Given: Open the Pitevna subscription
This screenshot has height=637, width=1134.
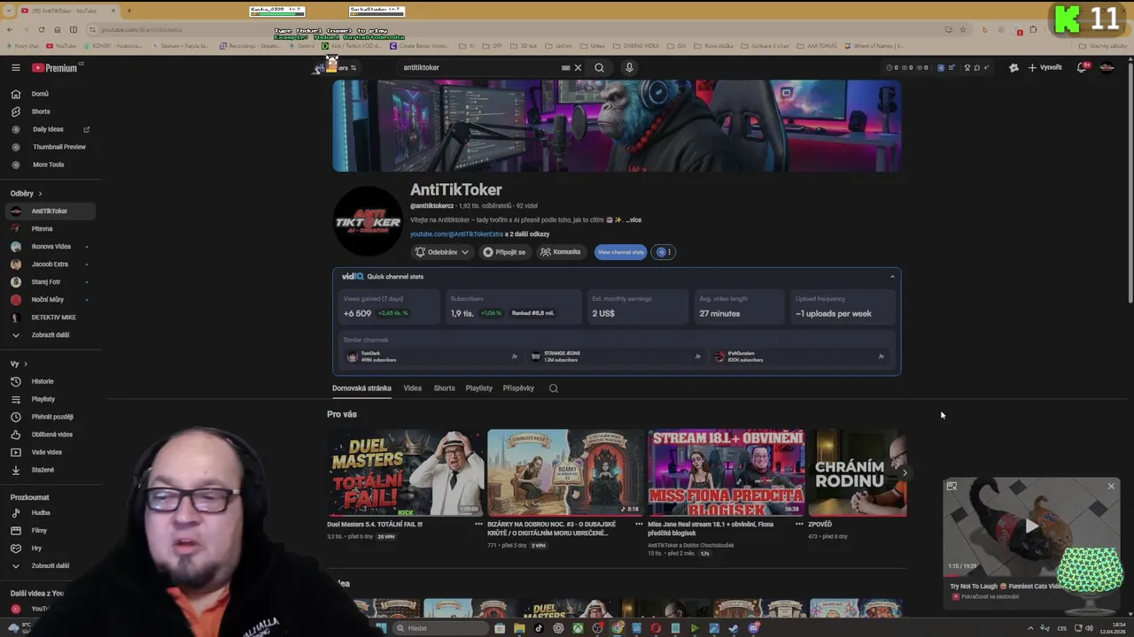Looking at the screenshot, I should pos(49,229).
